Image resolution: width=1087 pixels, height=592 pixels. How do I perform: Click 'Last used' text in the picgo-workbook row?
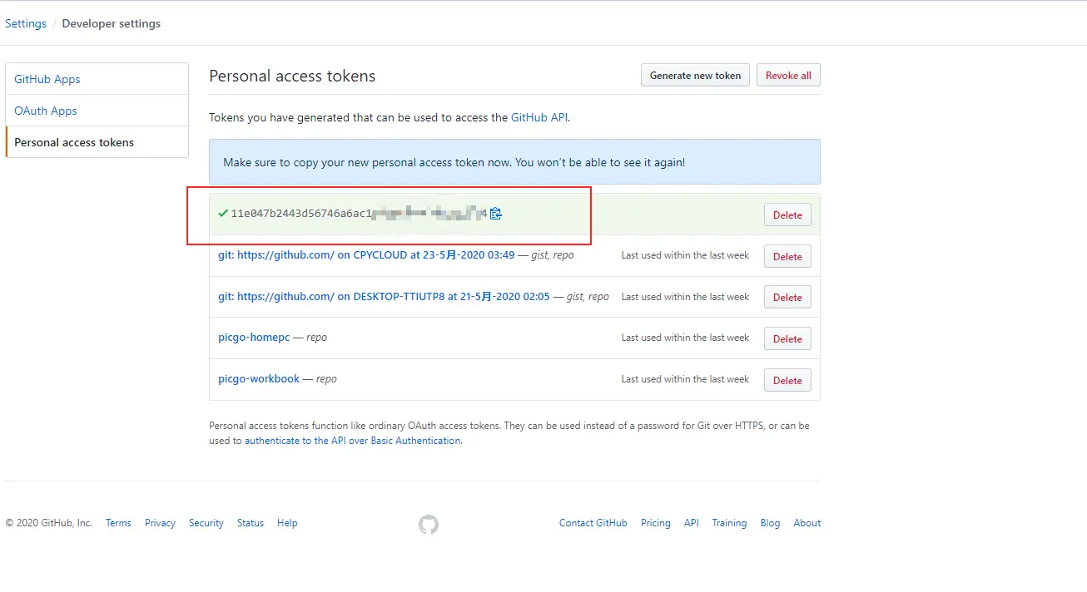686,379
